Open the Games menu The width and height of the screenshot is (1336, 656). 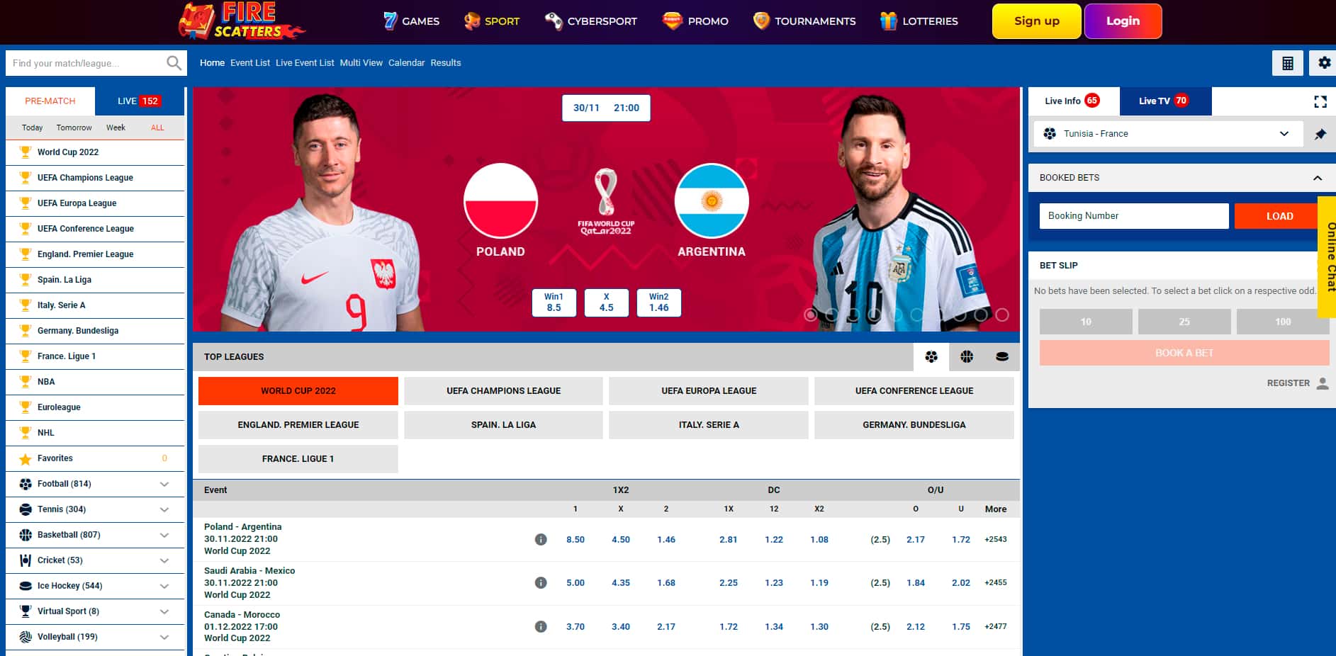411,21
